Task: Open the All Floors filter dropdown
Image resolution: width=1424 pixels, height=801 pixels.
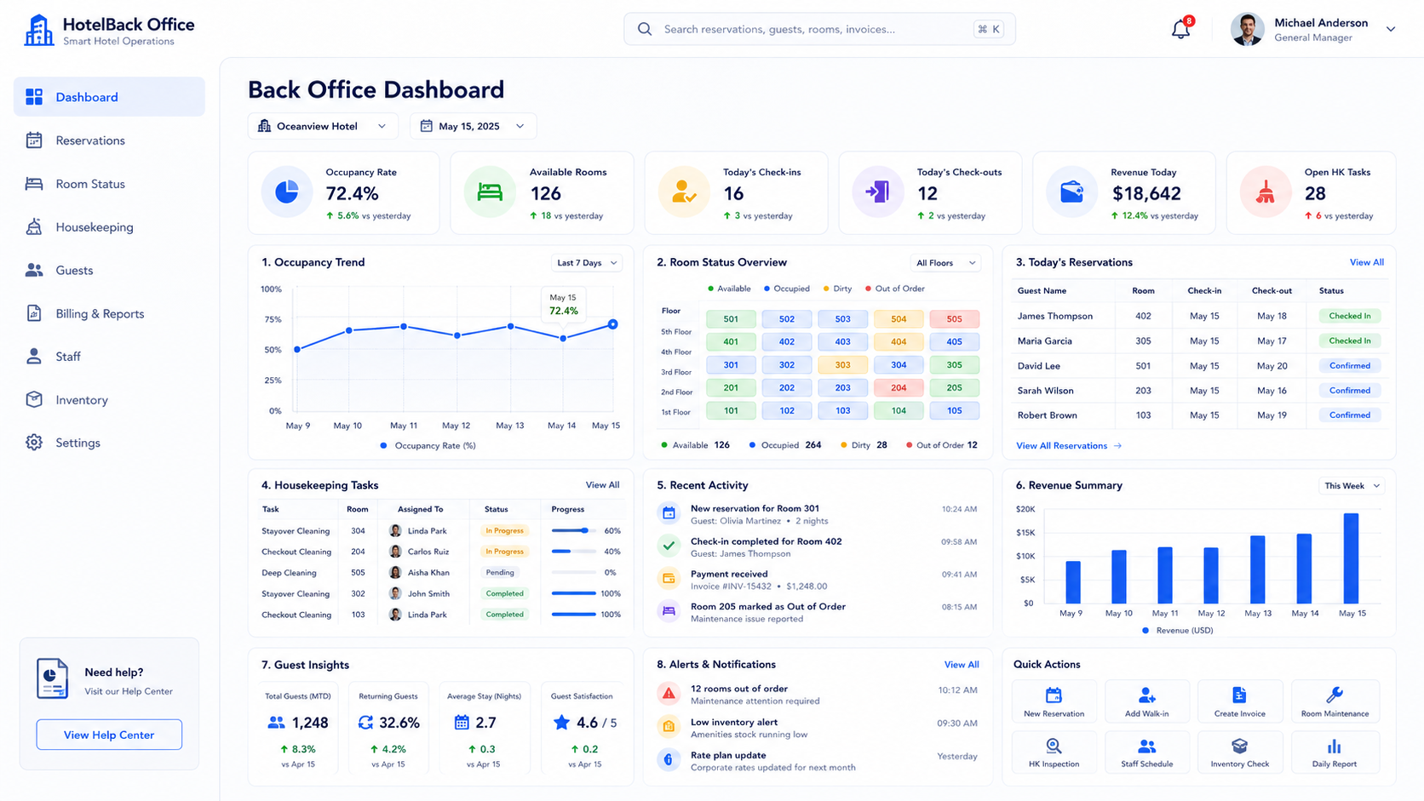Action: (945, 263)
